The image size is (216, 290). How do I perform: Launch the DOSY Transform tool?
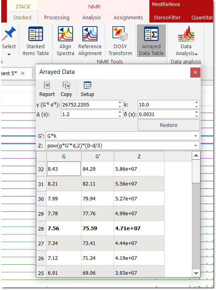[120, 41]
